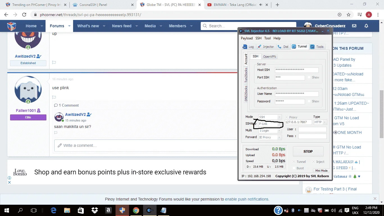384x216 pixels.
Task: Click the Host SSH field
Action: [x=297, y=70]
